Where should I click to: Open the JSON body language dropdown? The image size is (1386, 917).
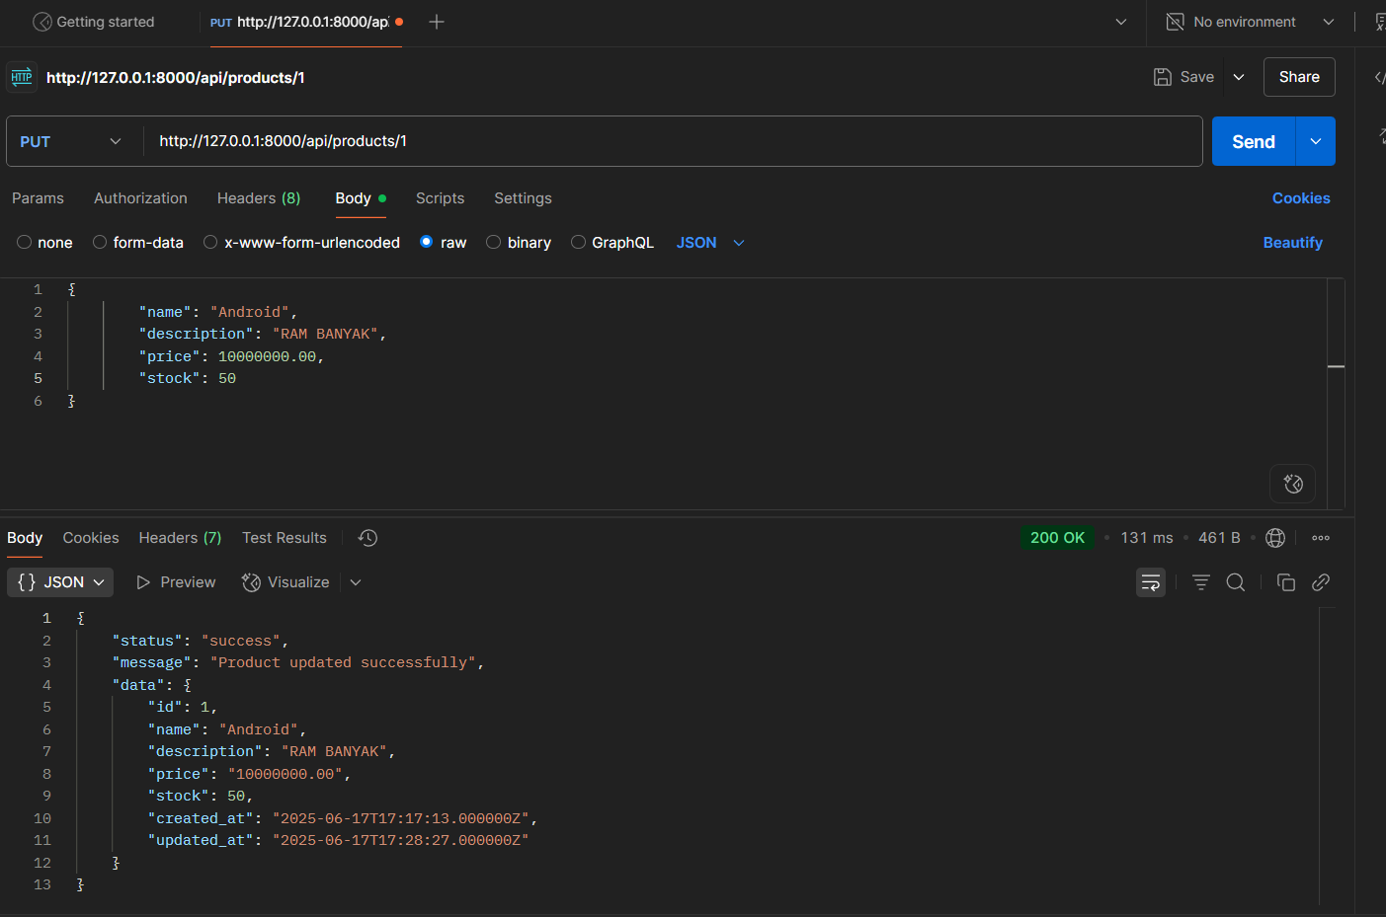pos(709,242)
